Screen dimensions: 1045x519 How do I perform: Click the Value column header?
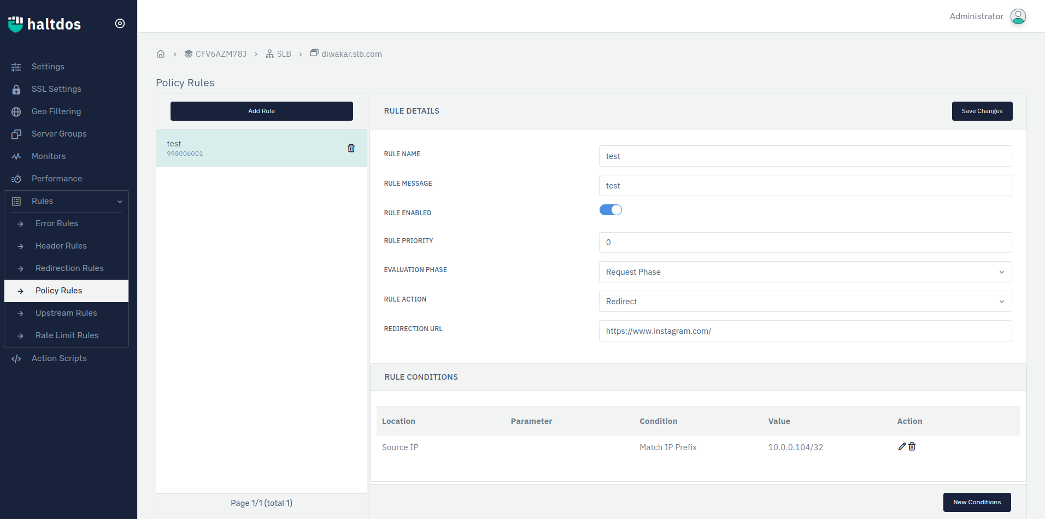[x=779, y=421]
